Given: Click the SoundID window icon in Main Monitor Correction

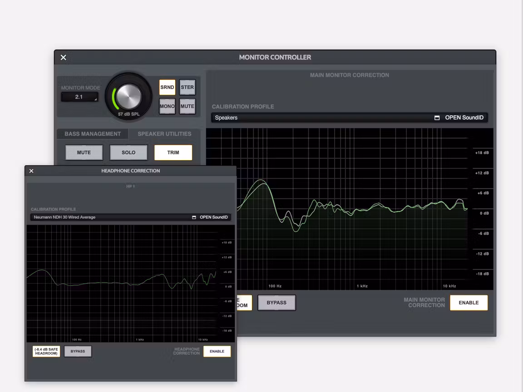Looking at the screenshot, I should [x=437, y=118].
